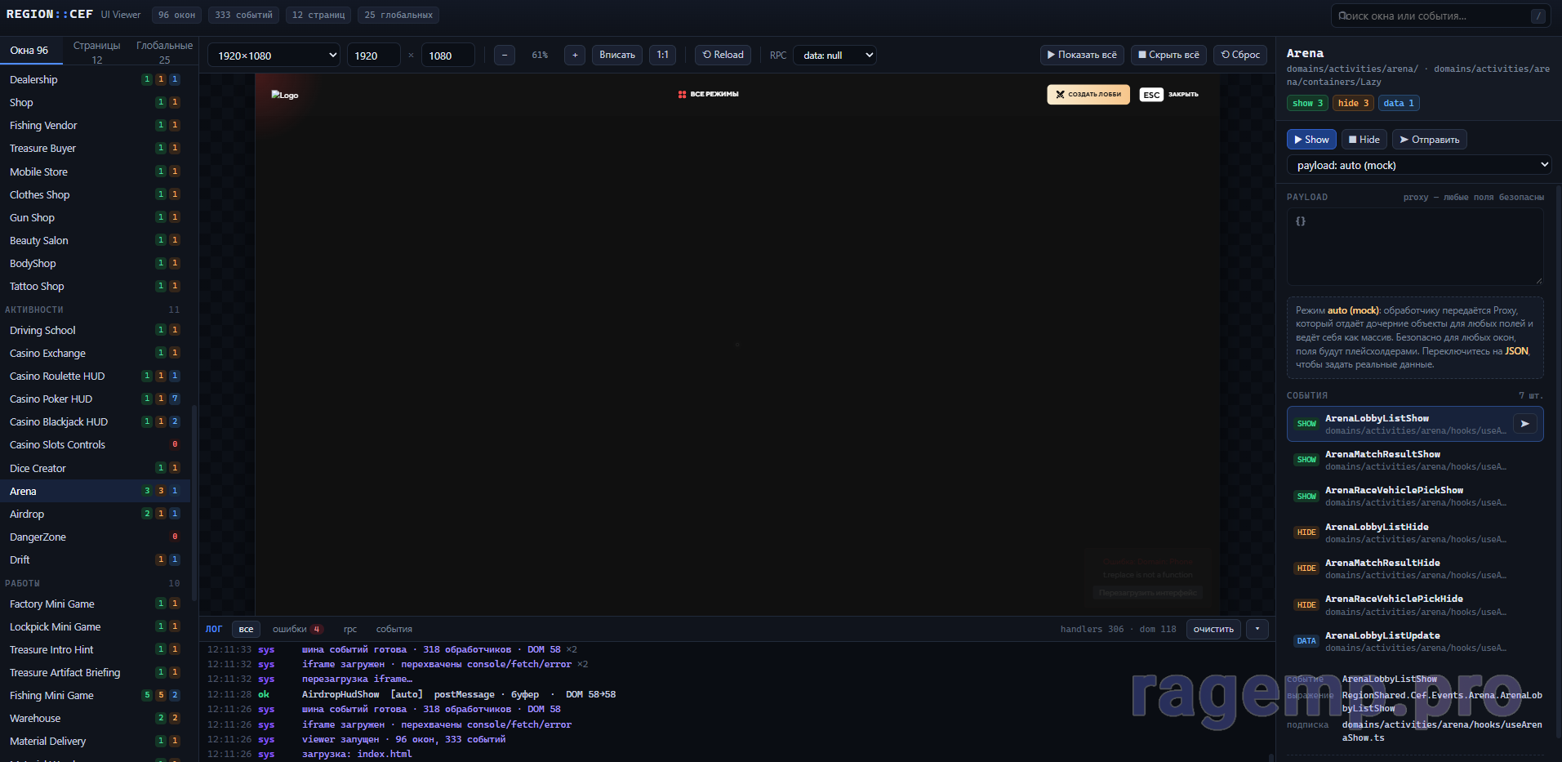
Task: Select the ошибки log filter tab
Action: [x=297, y=630]
